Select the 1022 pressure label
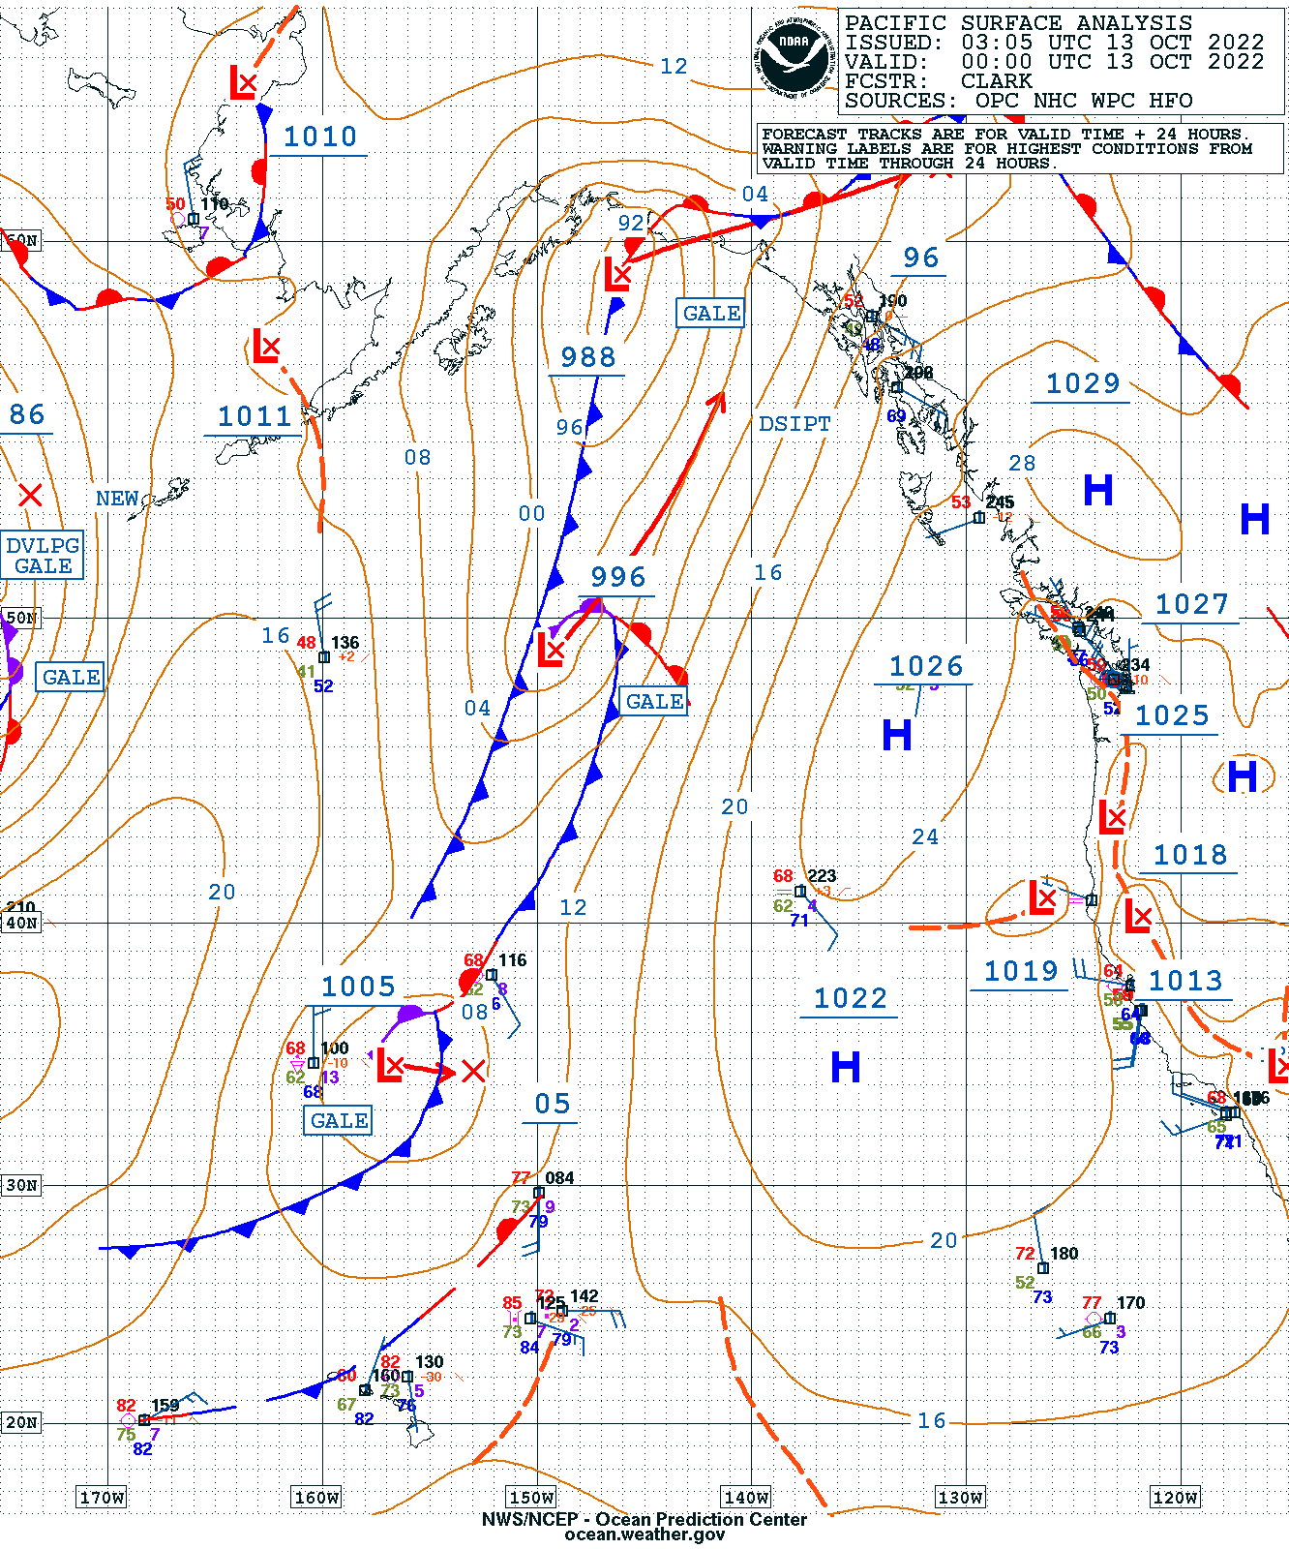This screenshot has height=1549, width=1289. point(851,999)
